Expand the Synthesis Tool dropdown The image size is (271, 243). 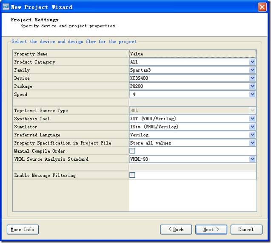tap(252, 119)
